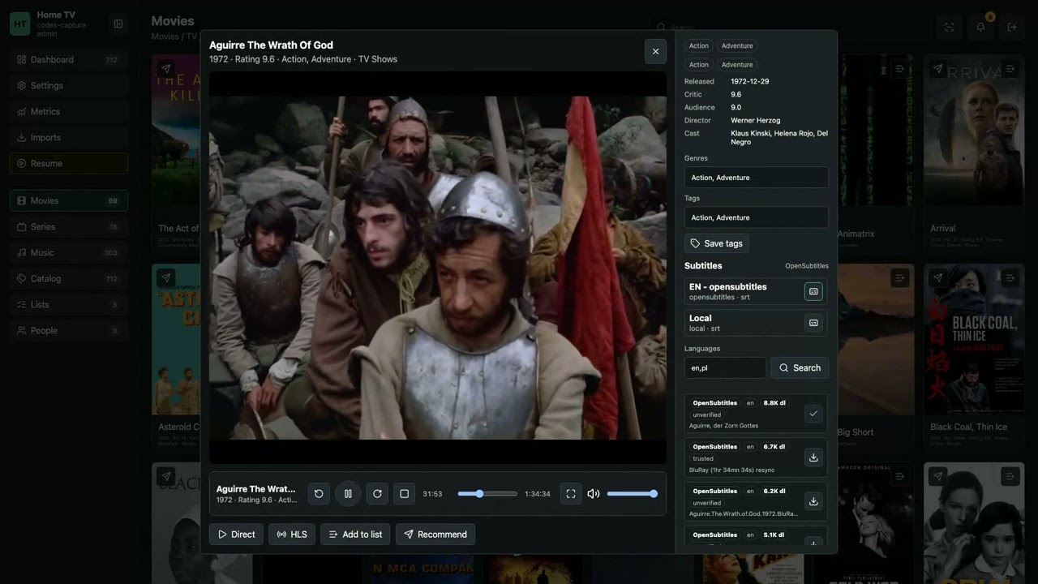Open Settings in the sidebar
1038x584 pixels.
[69, 85]
